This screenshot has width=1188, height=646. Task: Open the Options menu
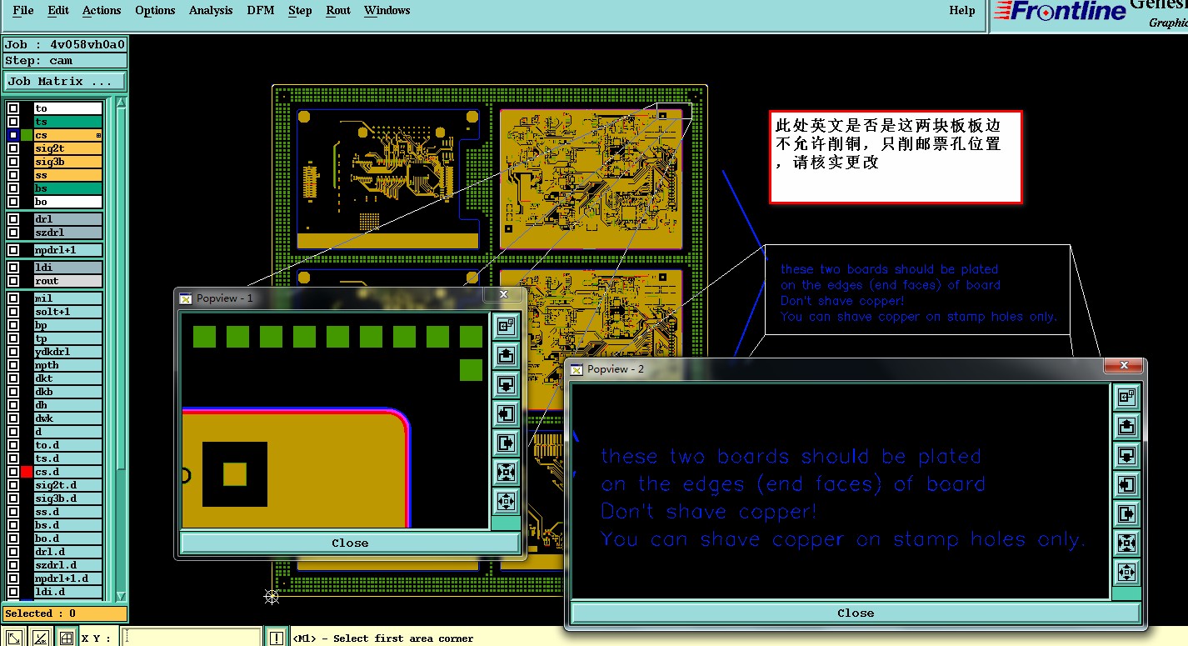(x=155, y=11)
